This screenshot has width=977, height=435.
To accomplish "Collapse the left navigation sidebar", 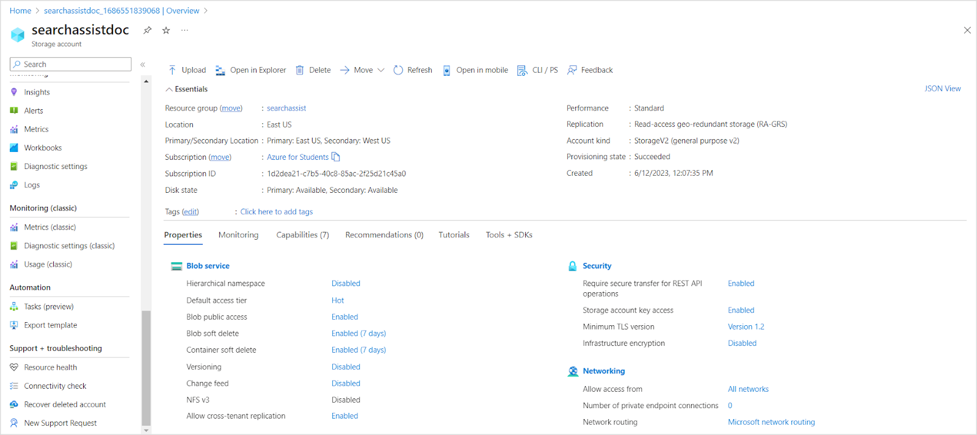I will click(x=143, y=65).
